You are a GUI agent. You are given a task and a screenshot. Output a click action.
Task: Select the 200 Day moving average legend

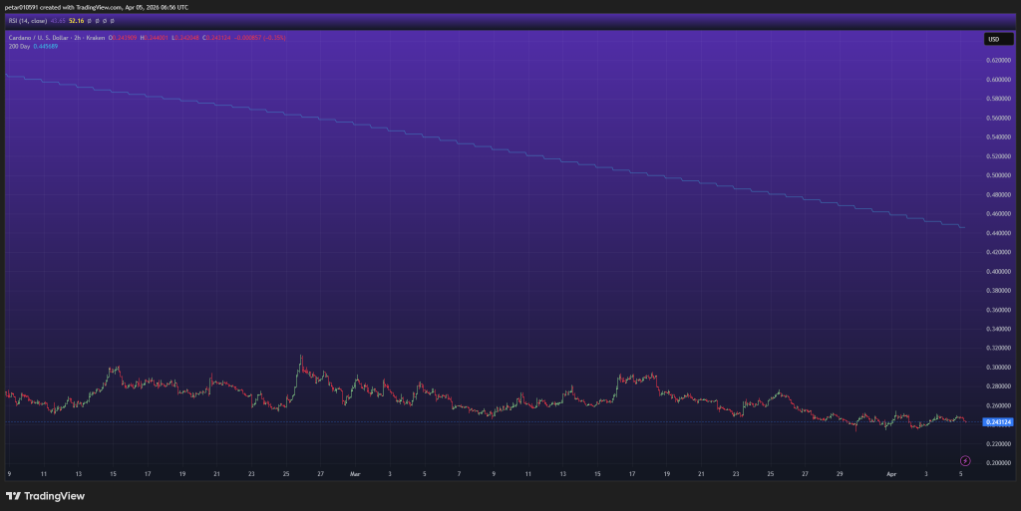(x=18, y=47)
